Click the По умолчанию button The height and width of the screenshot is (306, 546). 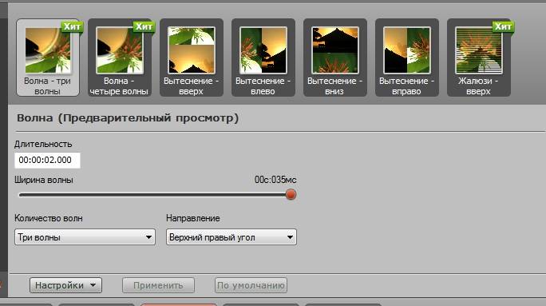click(251, 285)
